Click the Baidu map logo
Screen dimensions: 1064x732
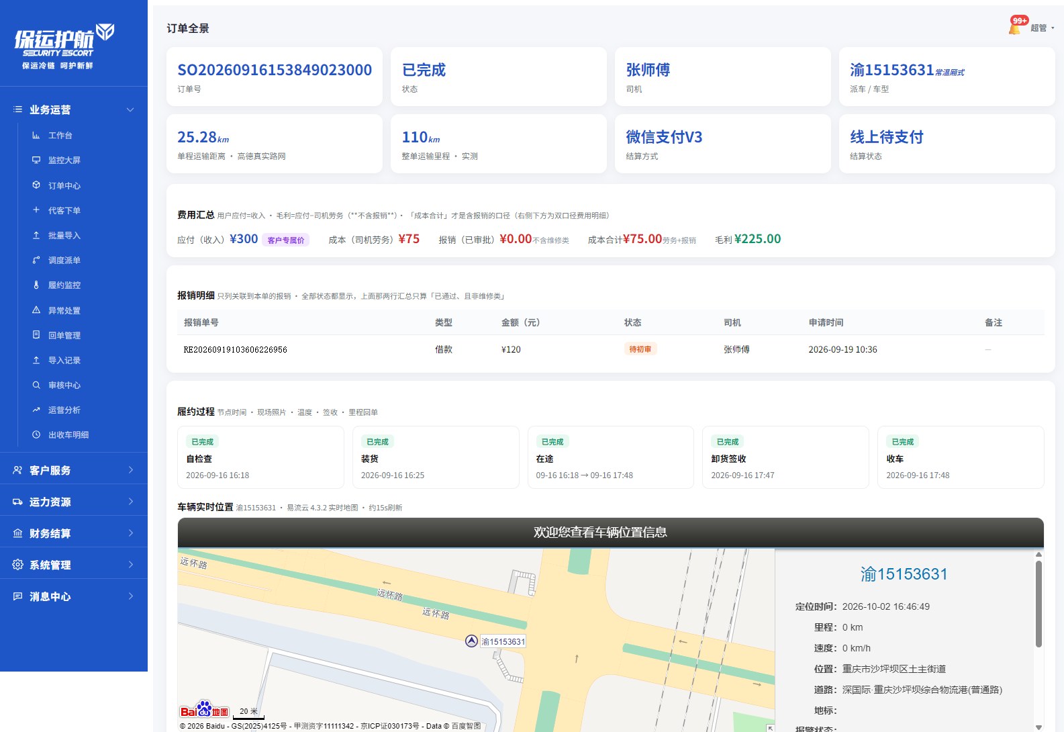[205, 710]
